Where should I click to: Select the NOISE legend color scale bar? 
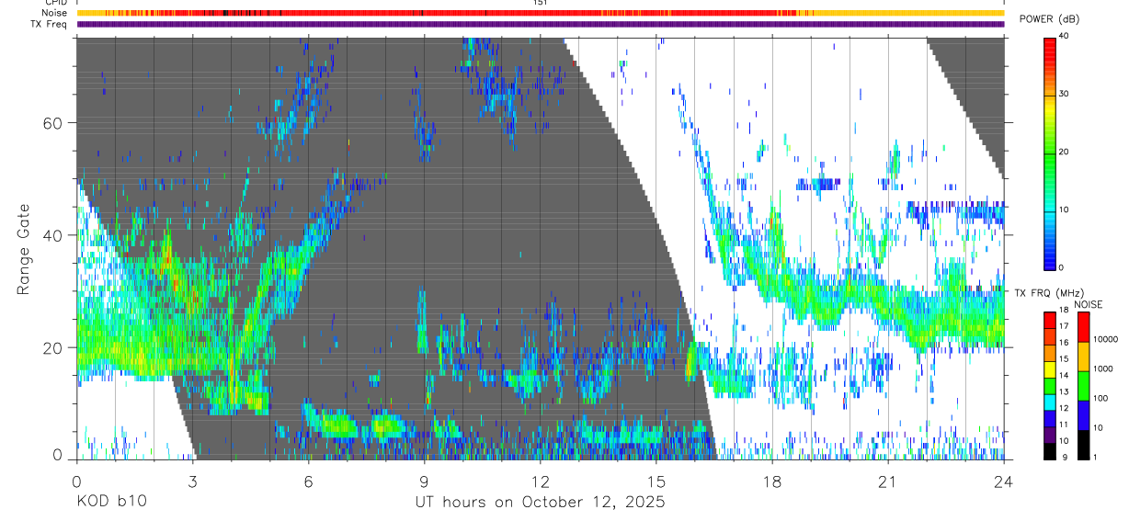1083,385
